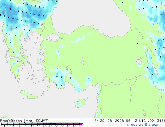Image resolution: width=165 pixels, height=127 pixels.
Task: Click the '1' value on Cyprus
Action: [x=79, y=104]
